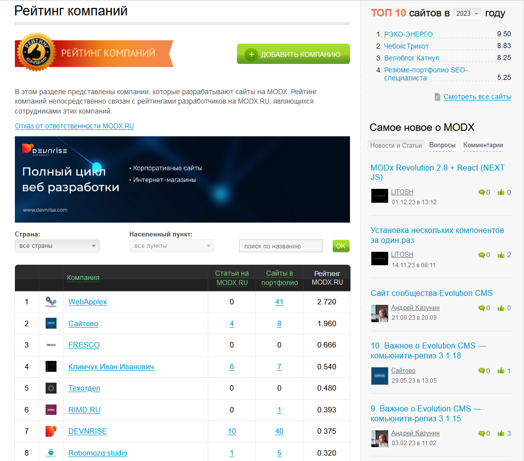
Task: Click the Devnrise web development banner
Action: click(182, 179)
